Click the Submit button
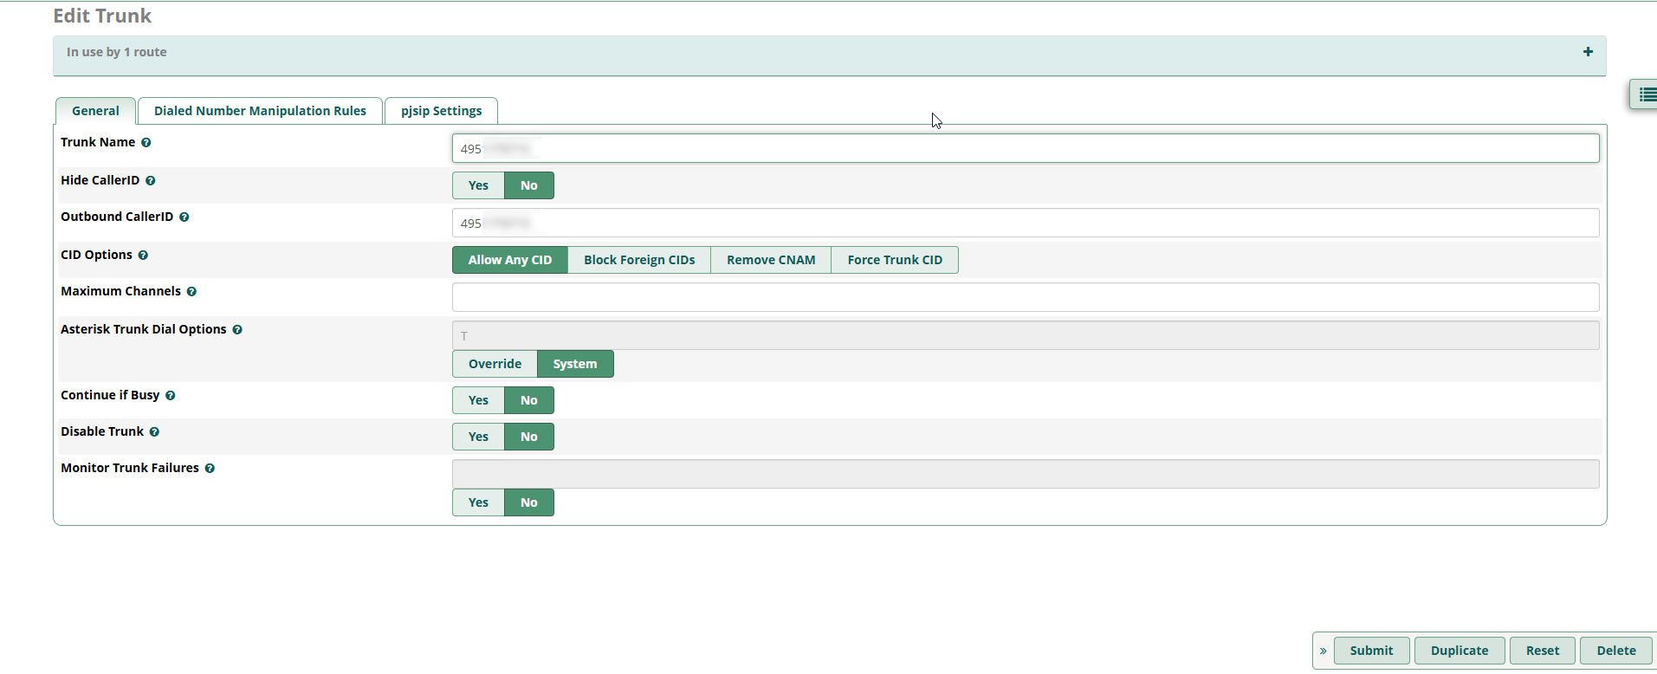Image resolution: width=1657 pixels, height=674 pixels. [x=1371, y=651]
